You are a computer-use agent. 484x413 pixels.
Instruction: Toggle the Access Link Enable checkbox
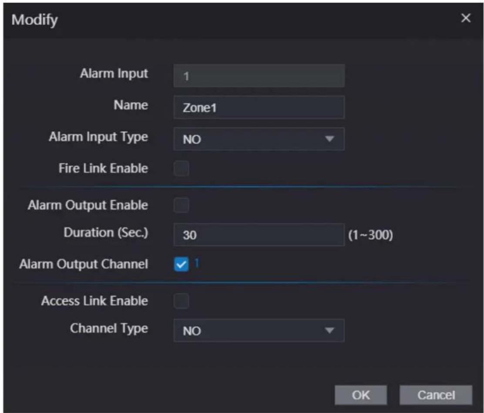(181, 301)
